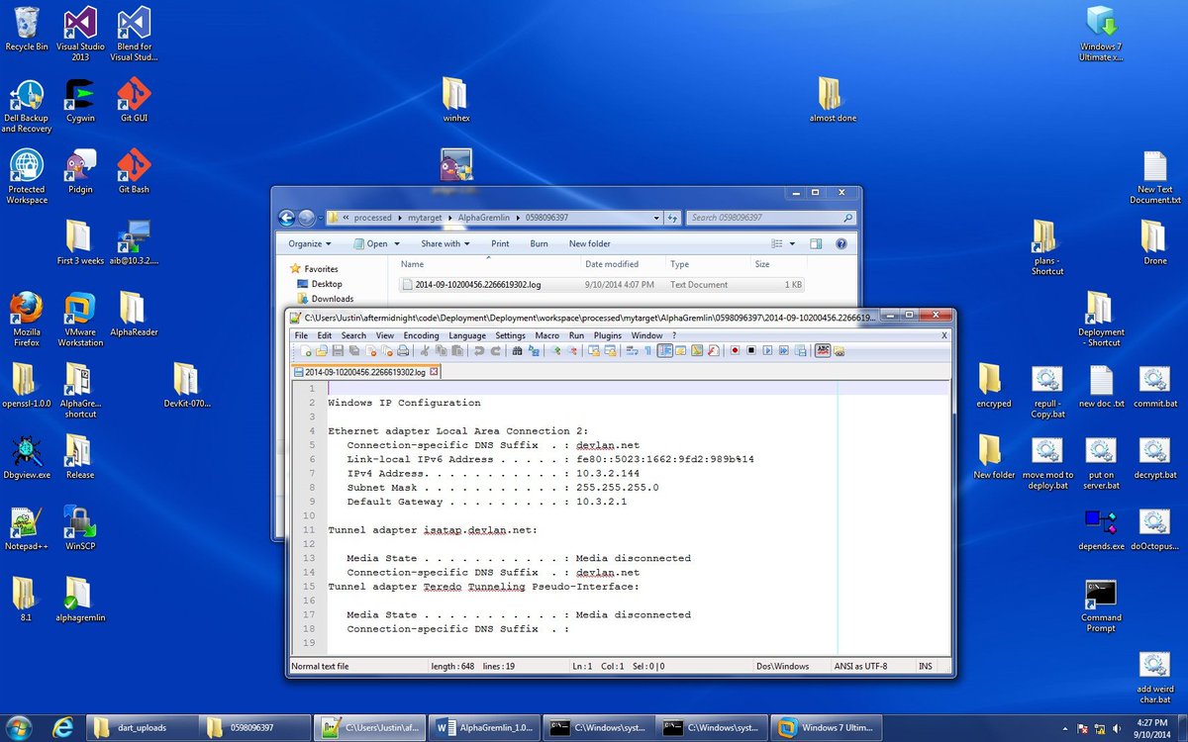
Task: Click the Explorer address bar breadcrumb AlphaGremlin
Action: (484, 218)
